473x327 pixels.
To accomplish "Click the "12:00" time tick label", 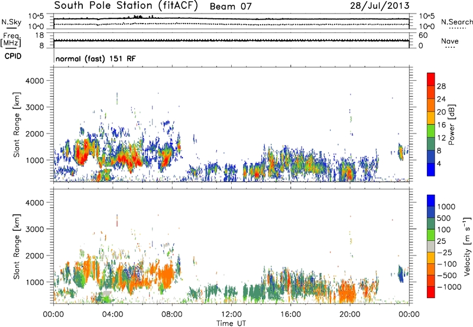I will tap(231, 315).
